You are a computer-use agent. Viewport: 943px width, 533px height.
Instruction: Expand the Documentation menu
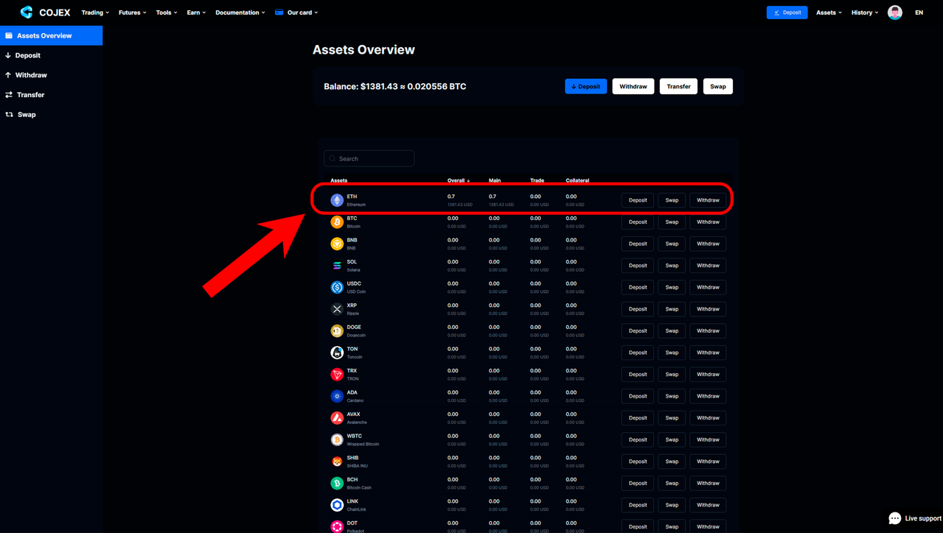point(240,13)
